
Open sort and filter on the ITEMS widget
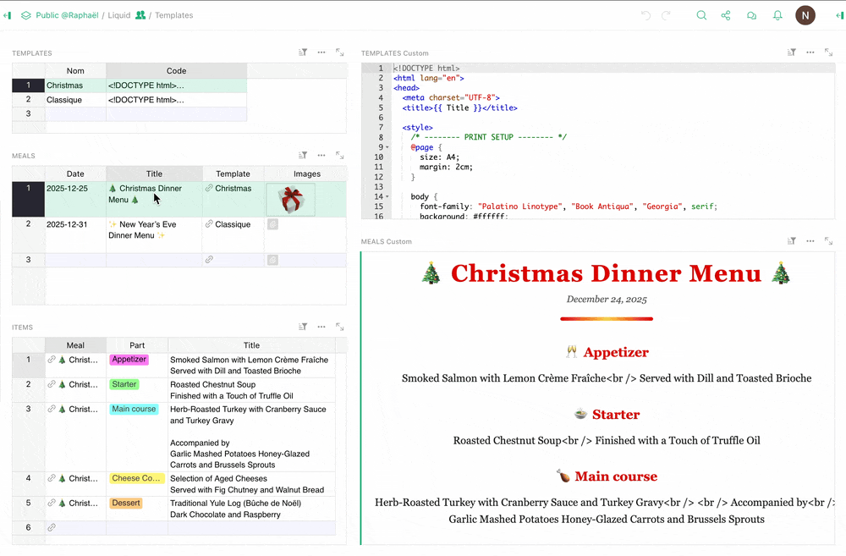pyautogui.click(x=302, y=326)
